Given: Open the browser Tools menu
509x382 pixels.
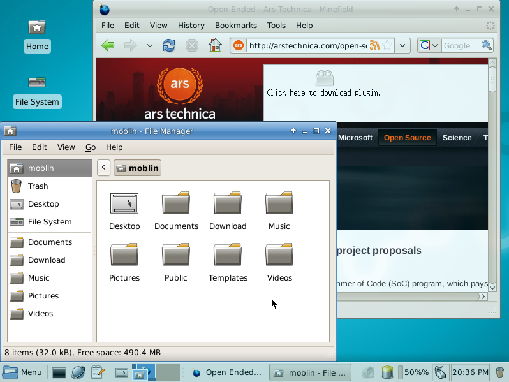Looking at the screenshot, I should [x=276, y=26].
